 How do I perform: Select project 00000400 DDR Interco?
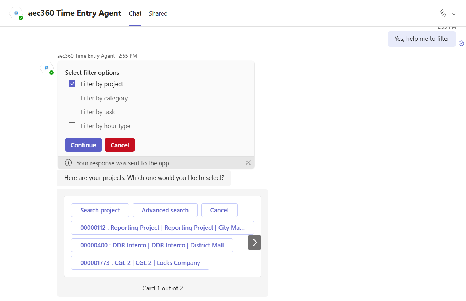[x=152, y=245]
